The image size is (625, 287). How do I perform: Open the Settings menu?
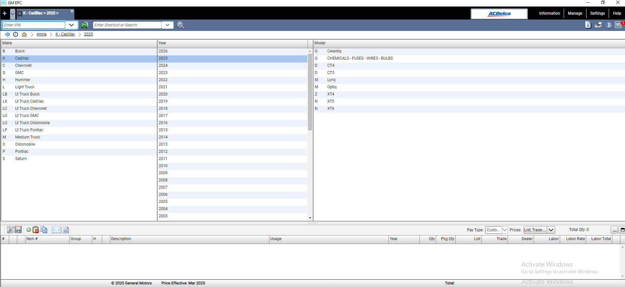point(597,13)
